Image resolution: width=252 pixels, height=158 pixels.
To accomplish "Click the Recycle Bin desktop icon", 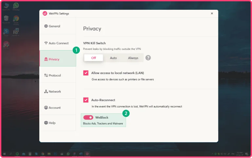I will pos(6,19).
